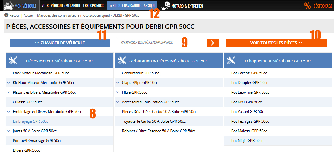Screen dimensions: 334x152
Task: Click the tools icon in Pièces Moteur header
Action: pos(13,61)
